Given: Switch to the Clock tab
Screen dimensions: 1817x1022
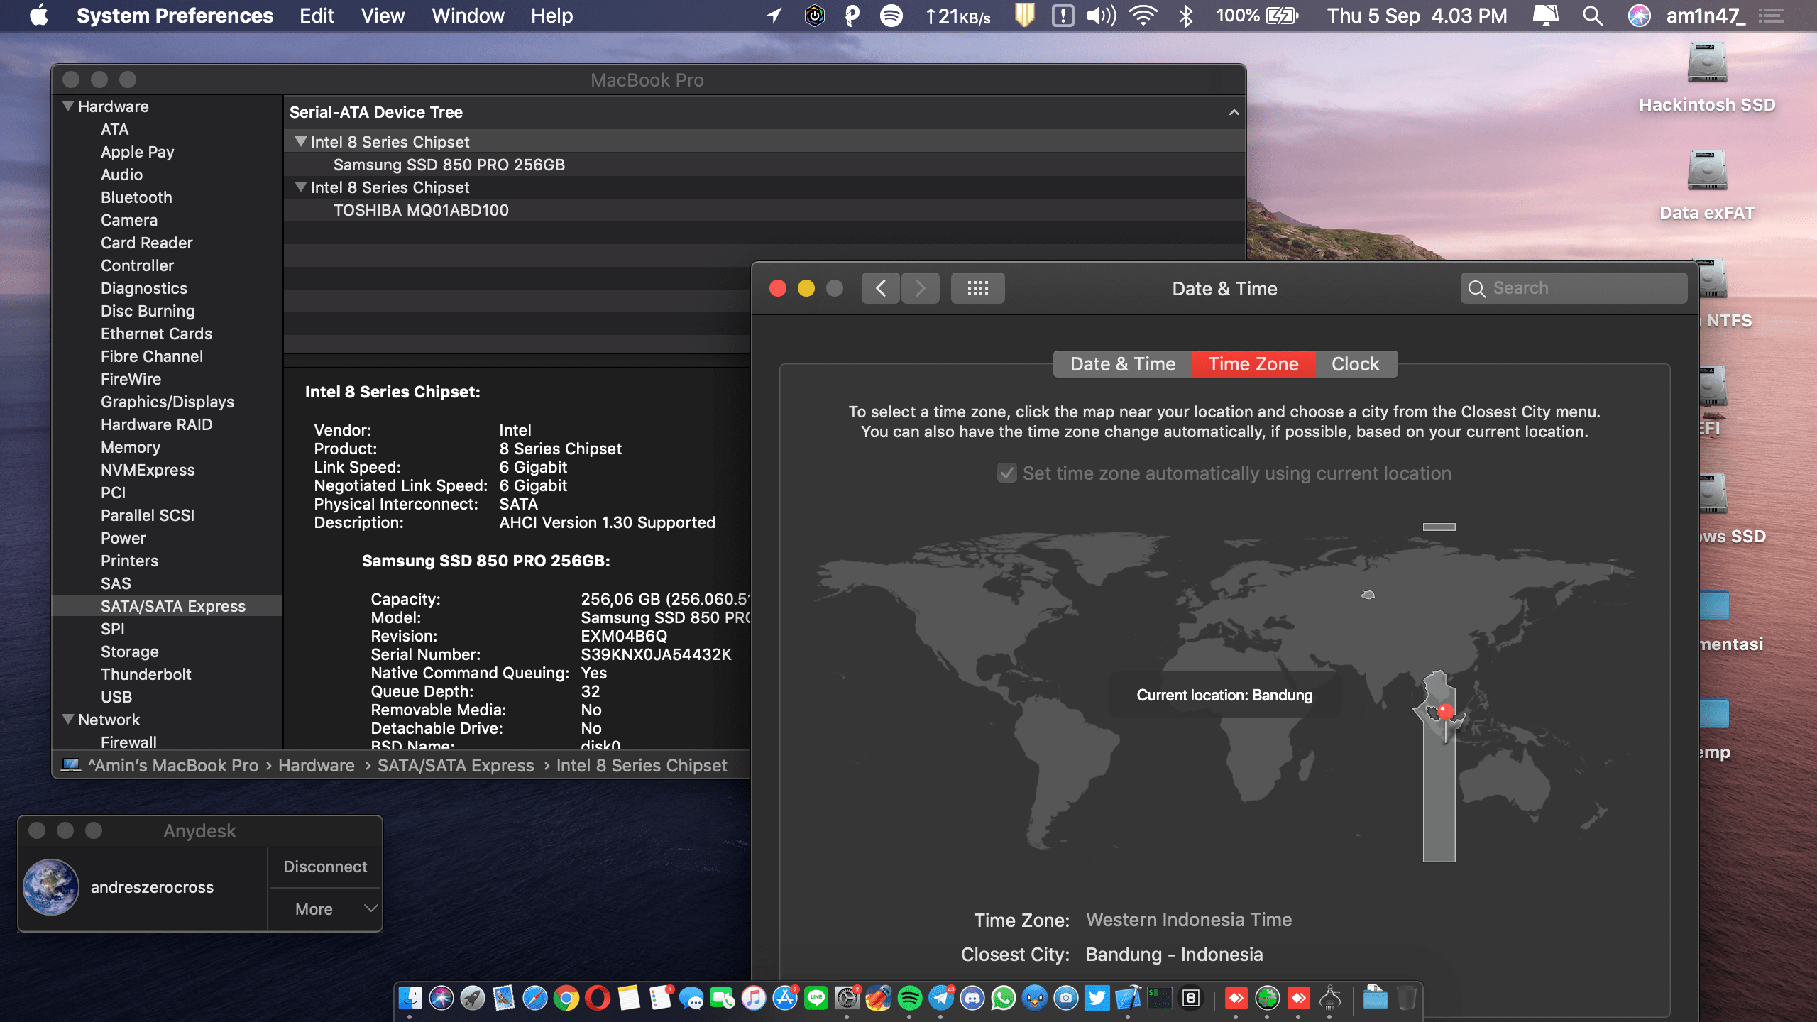Looking at the screenshot, I should tap(1355, 364).
